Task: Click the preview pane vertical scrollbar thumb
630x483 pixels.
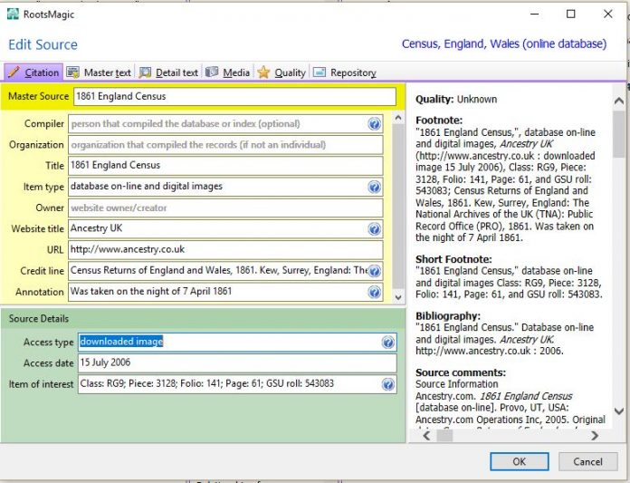Action: pyautogui.click(x=619, y=134)
